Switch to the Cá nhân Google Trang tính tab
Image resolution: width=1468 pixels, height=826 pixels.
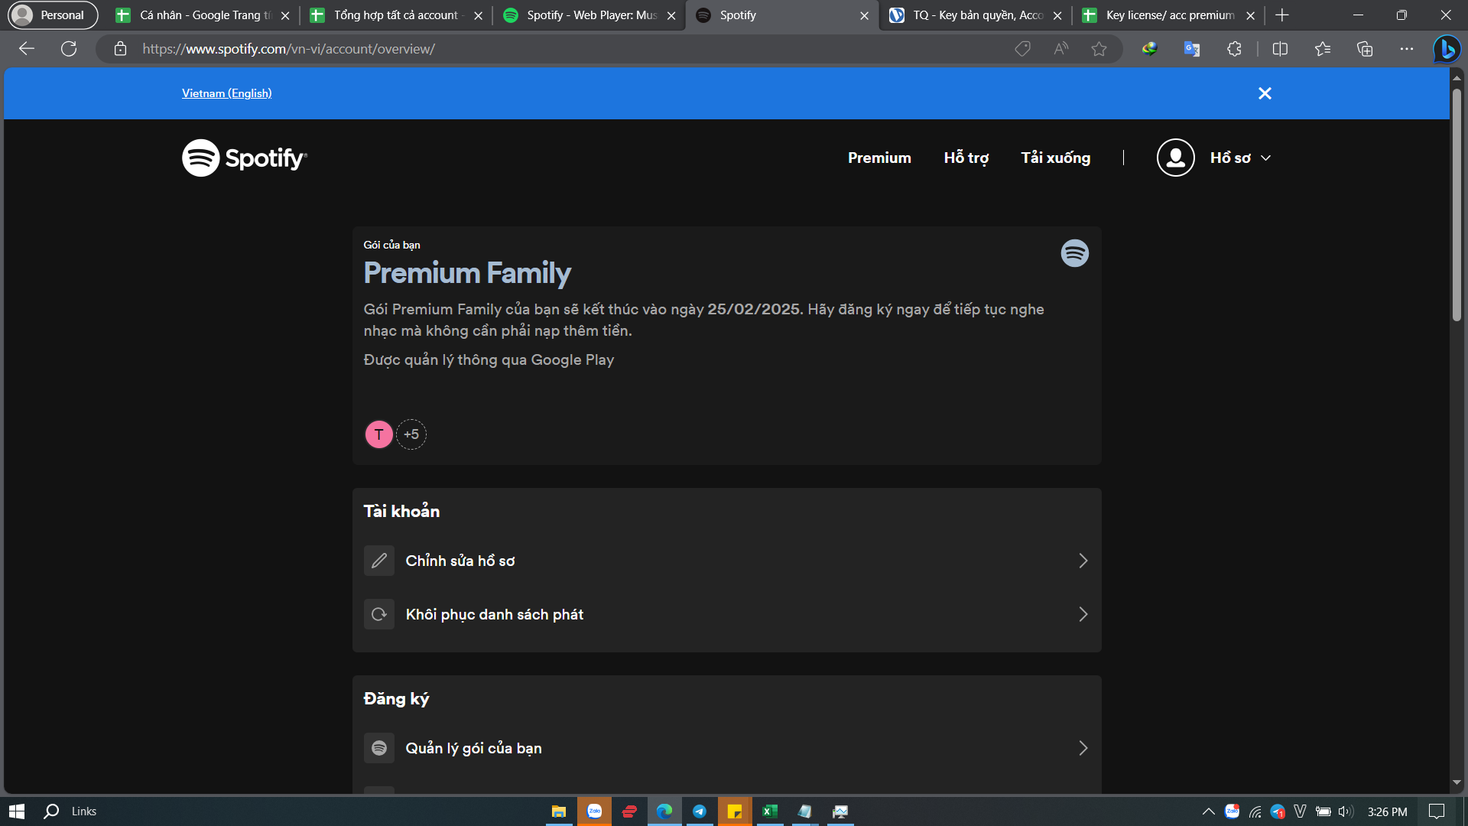click(202, 15)
